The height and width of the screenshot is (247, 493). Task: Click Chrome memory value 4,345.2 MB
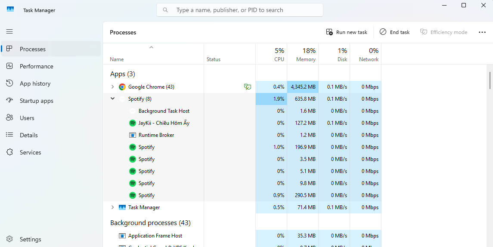coord(303,87)
